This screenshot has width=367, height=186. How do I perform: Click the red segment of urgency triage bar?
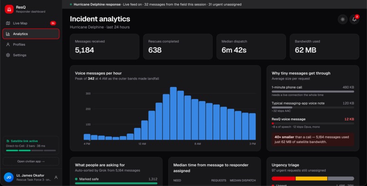[283, 179]
